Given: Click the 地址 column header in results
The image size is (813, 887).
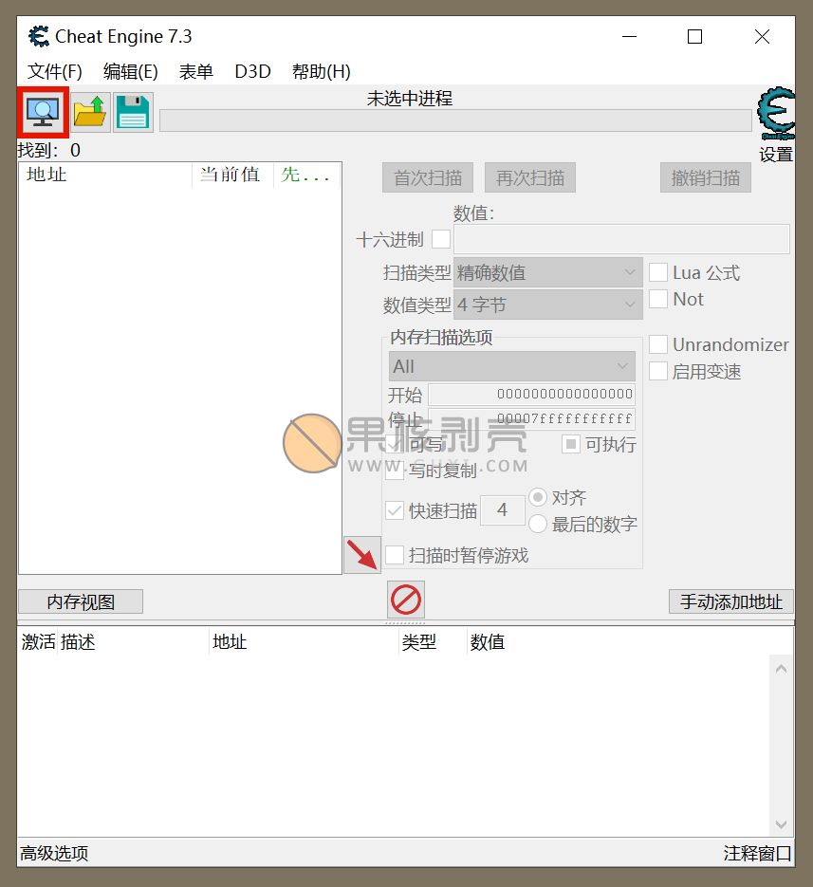Looking at the screenshot, I should (x=106, y=175).
